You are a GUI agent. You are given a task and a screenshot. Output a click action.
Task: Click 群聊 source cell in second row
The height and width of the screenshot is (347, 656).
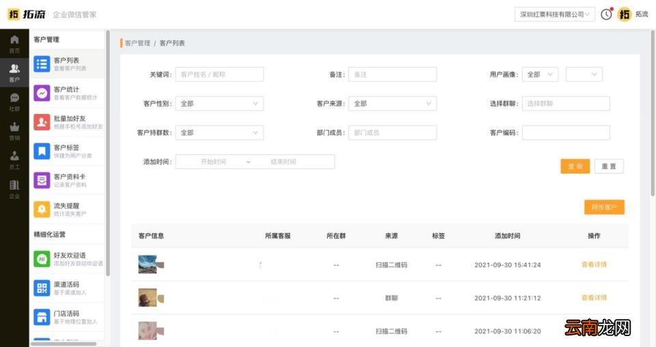[x=392, y=298]
